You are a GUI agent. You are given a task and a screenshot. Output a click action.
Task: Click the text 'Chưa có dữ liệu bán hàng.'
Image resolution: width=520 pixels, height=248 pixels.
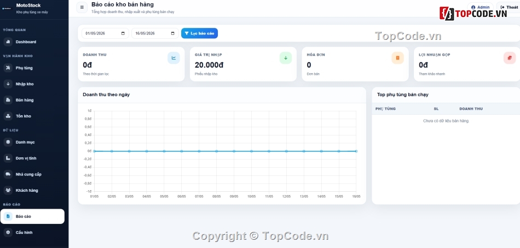click(x=446, y=121)
